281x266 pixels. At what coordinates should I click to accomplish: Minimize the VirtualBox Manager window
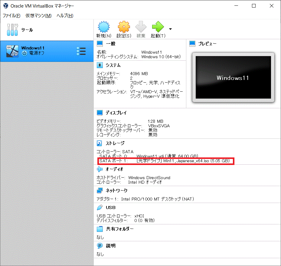[x=236, y=6]
